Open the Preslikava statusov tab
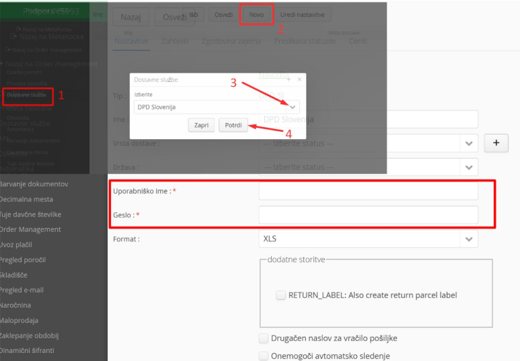The width and height of the screenshot is (520, 361). coord(305,42)
